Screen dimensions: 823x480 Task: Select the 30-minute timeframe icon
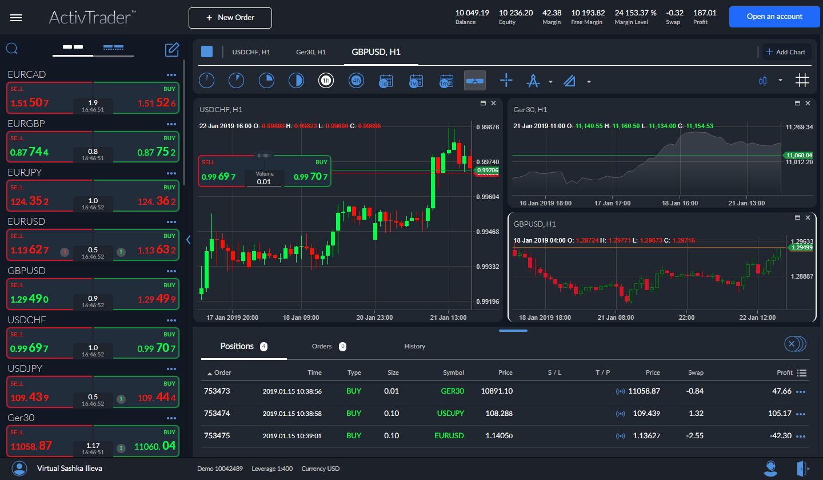(x=296, y=81)
